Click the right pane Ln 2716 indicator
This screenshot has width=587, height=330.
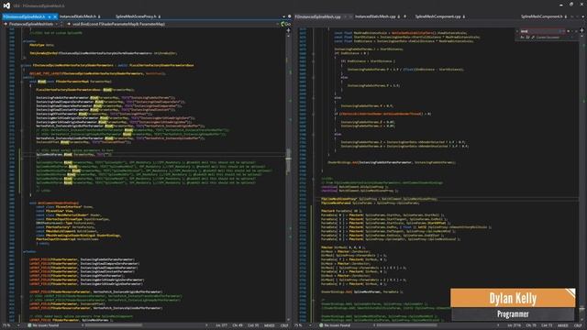pos(514,325)
